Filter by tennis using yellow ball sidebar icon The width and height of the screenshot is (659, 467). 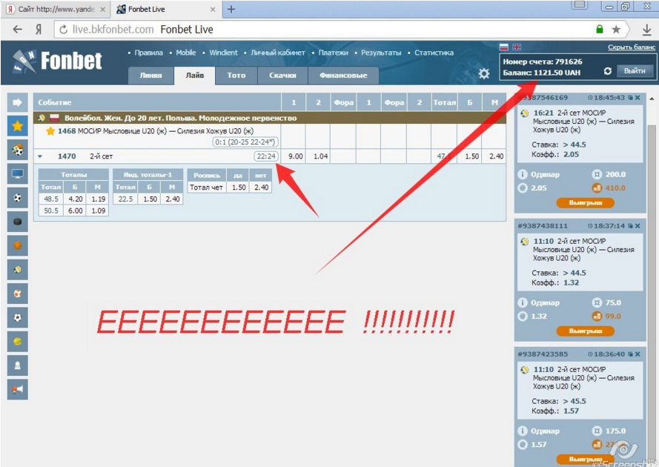click(18, 341)
